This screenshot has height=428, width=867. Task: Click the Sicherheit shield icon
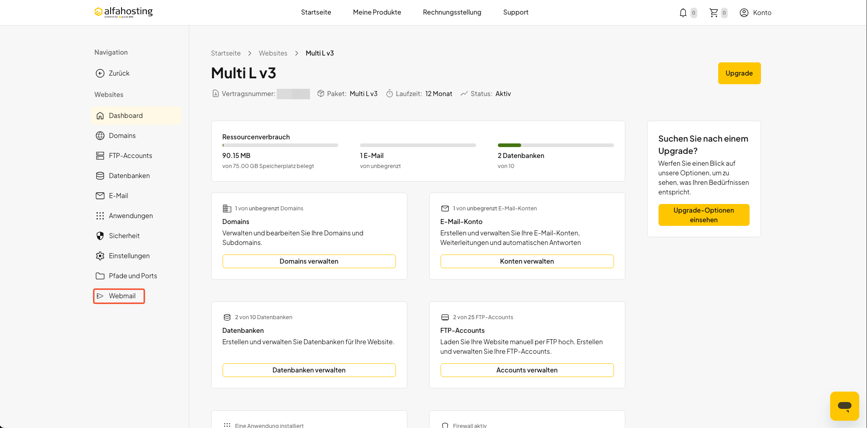(100, 236)
